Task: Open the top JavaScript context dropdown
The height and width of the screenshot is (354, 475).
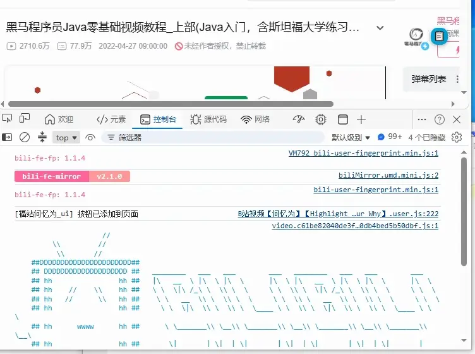Action: pyautogui.click(x=66, y=138)
